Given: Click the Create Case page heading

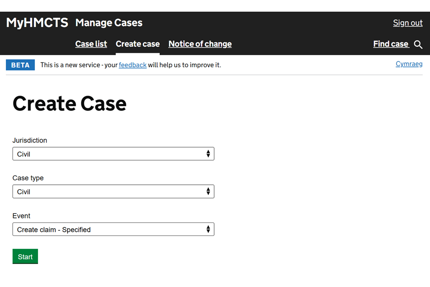Looking at the screenshot, I should point(69,104).
